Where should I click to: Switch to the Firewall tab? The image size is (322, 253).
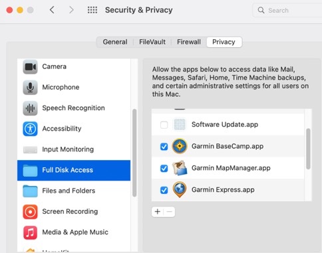[x=189, y=42]
